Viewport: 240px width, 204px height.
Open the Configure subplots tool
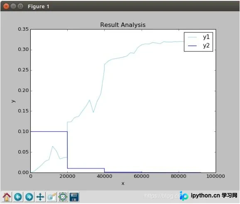[63, 197]
